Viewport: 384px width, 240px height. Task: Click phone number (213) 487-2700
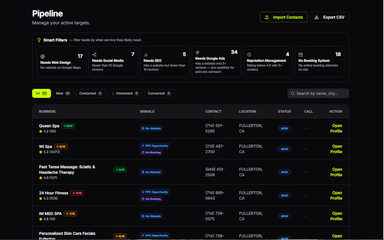click(x=215, y=149)
